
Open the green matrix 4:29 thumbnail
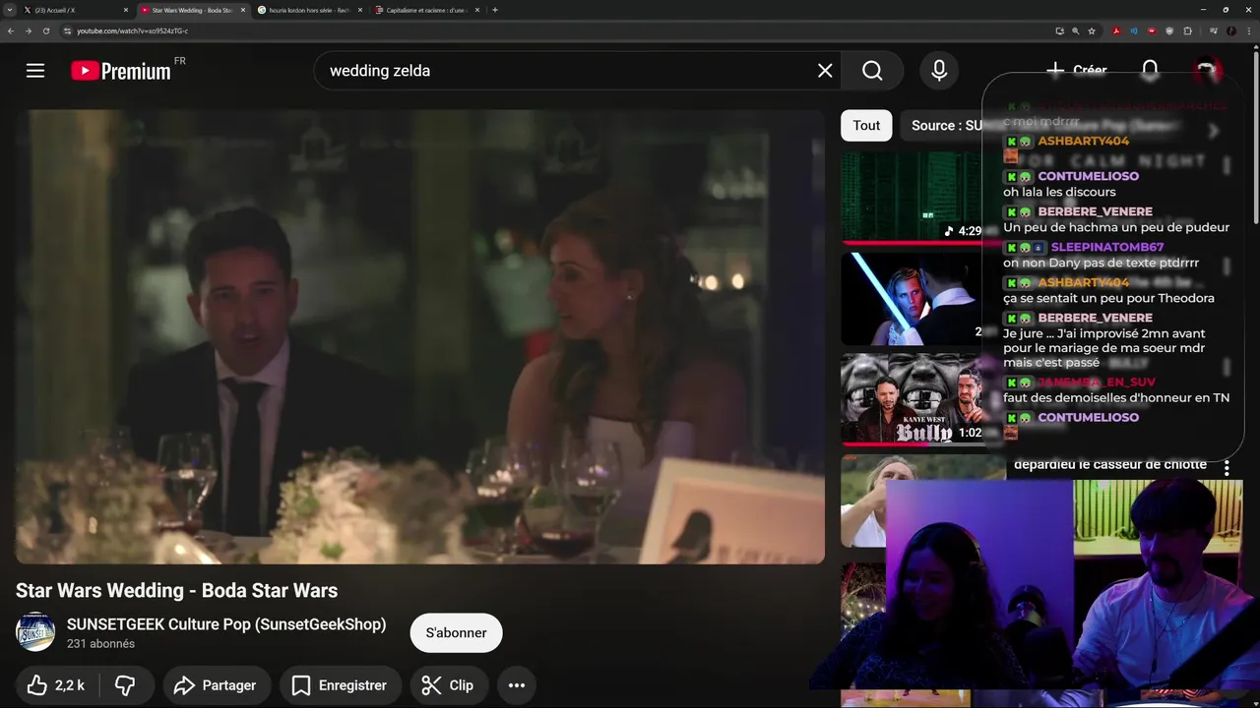(x=912, y=197)
